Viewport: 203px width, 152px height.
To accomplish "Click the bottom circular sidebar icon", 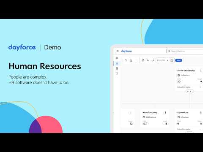I will [x=117, y=73].
